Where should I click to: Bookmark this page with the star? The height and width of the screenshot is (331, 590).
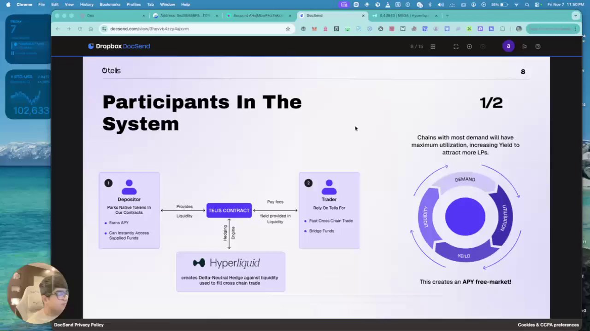[x=288, y=29]
